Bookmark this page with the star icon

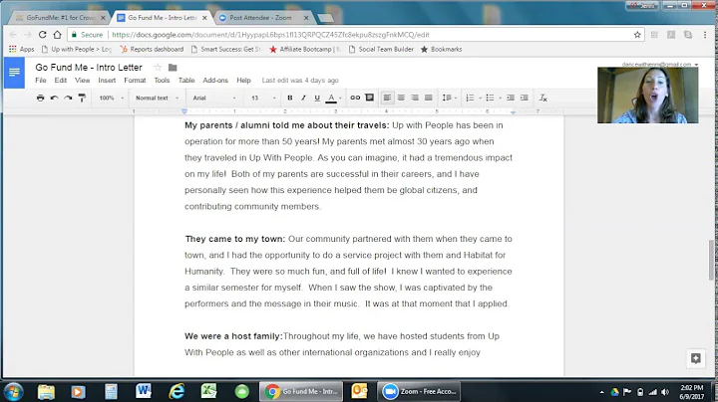(637, 35)
